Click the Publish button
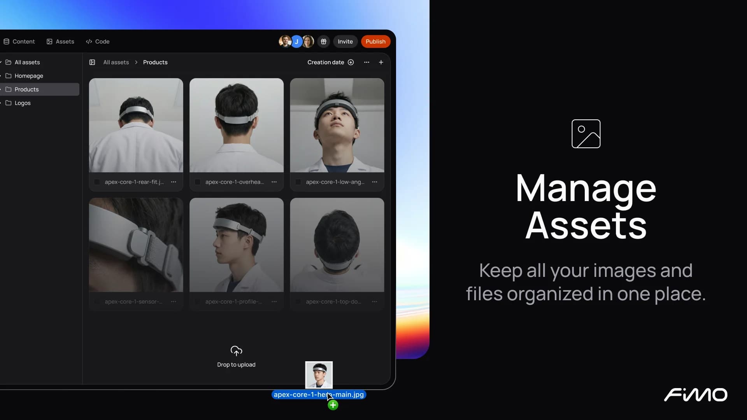This screenshot has width=747, height=420. pyautogui.click(x=375, y=42)
